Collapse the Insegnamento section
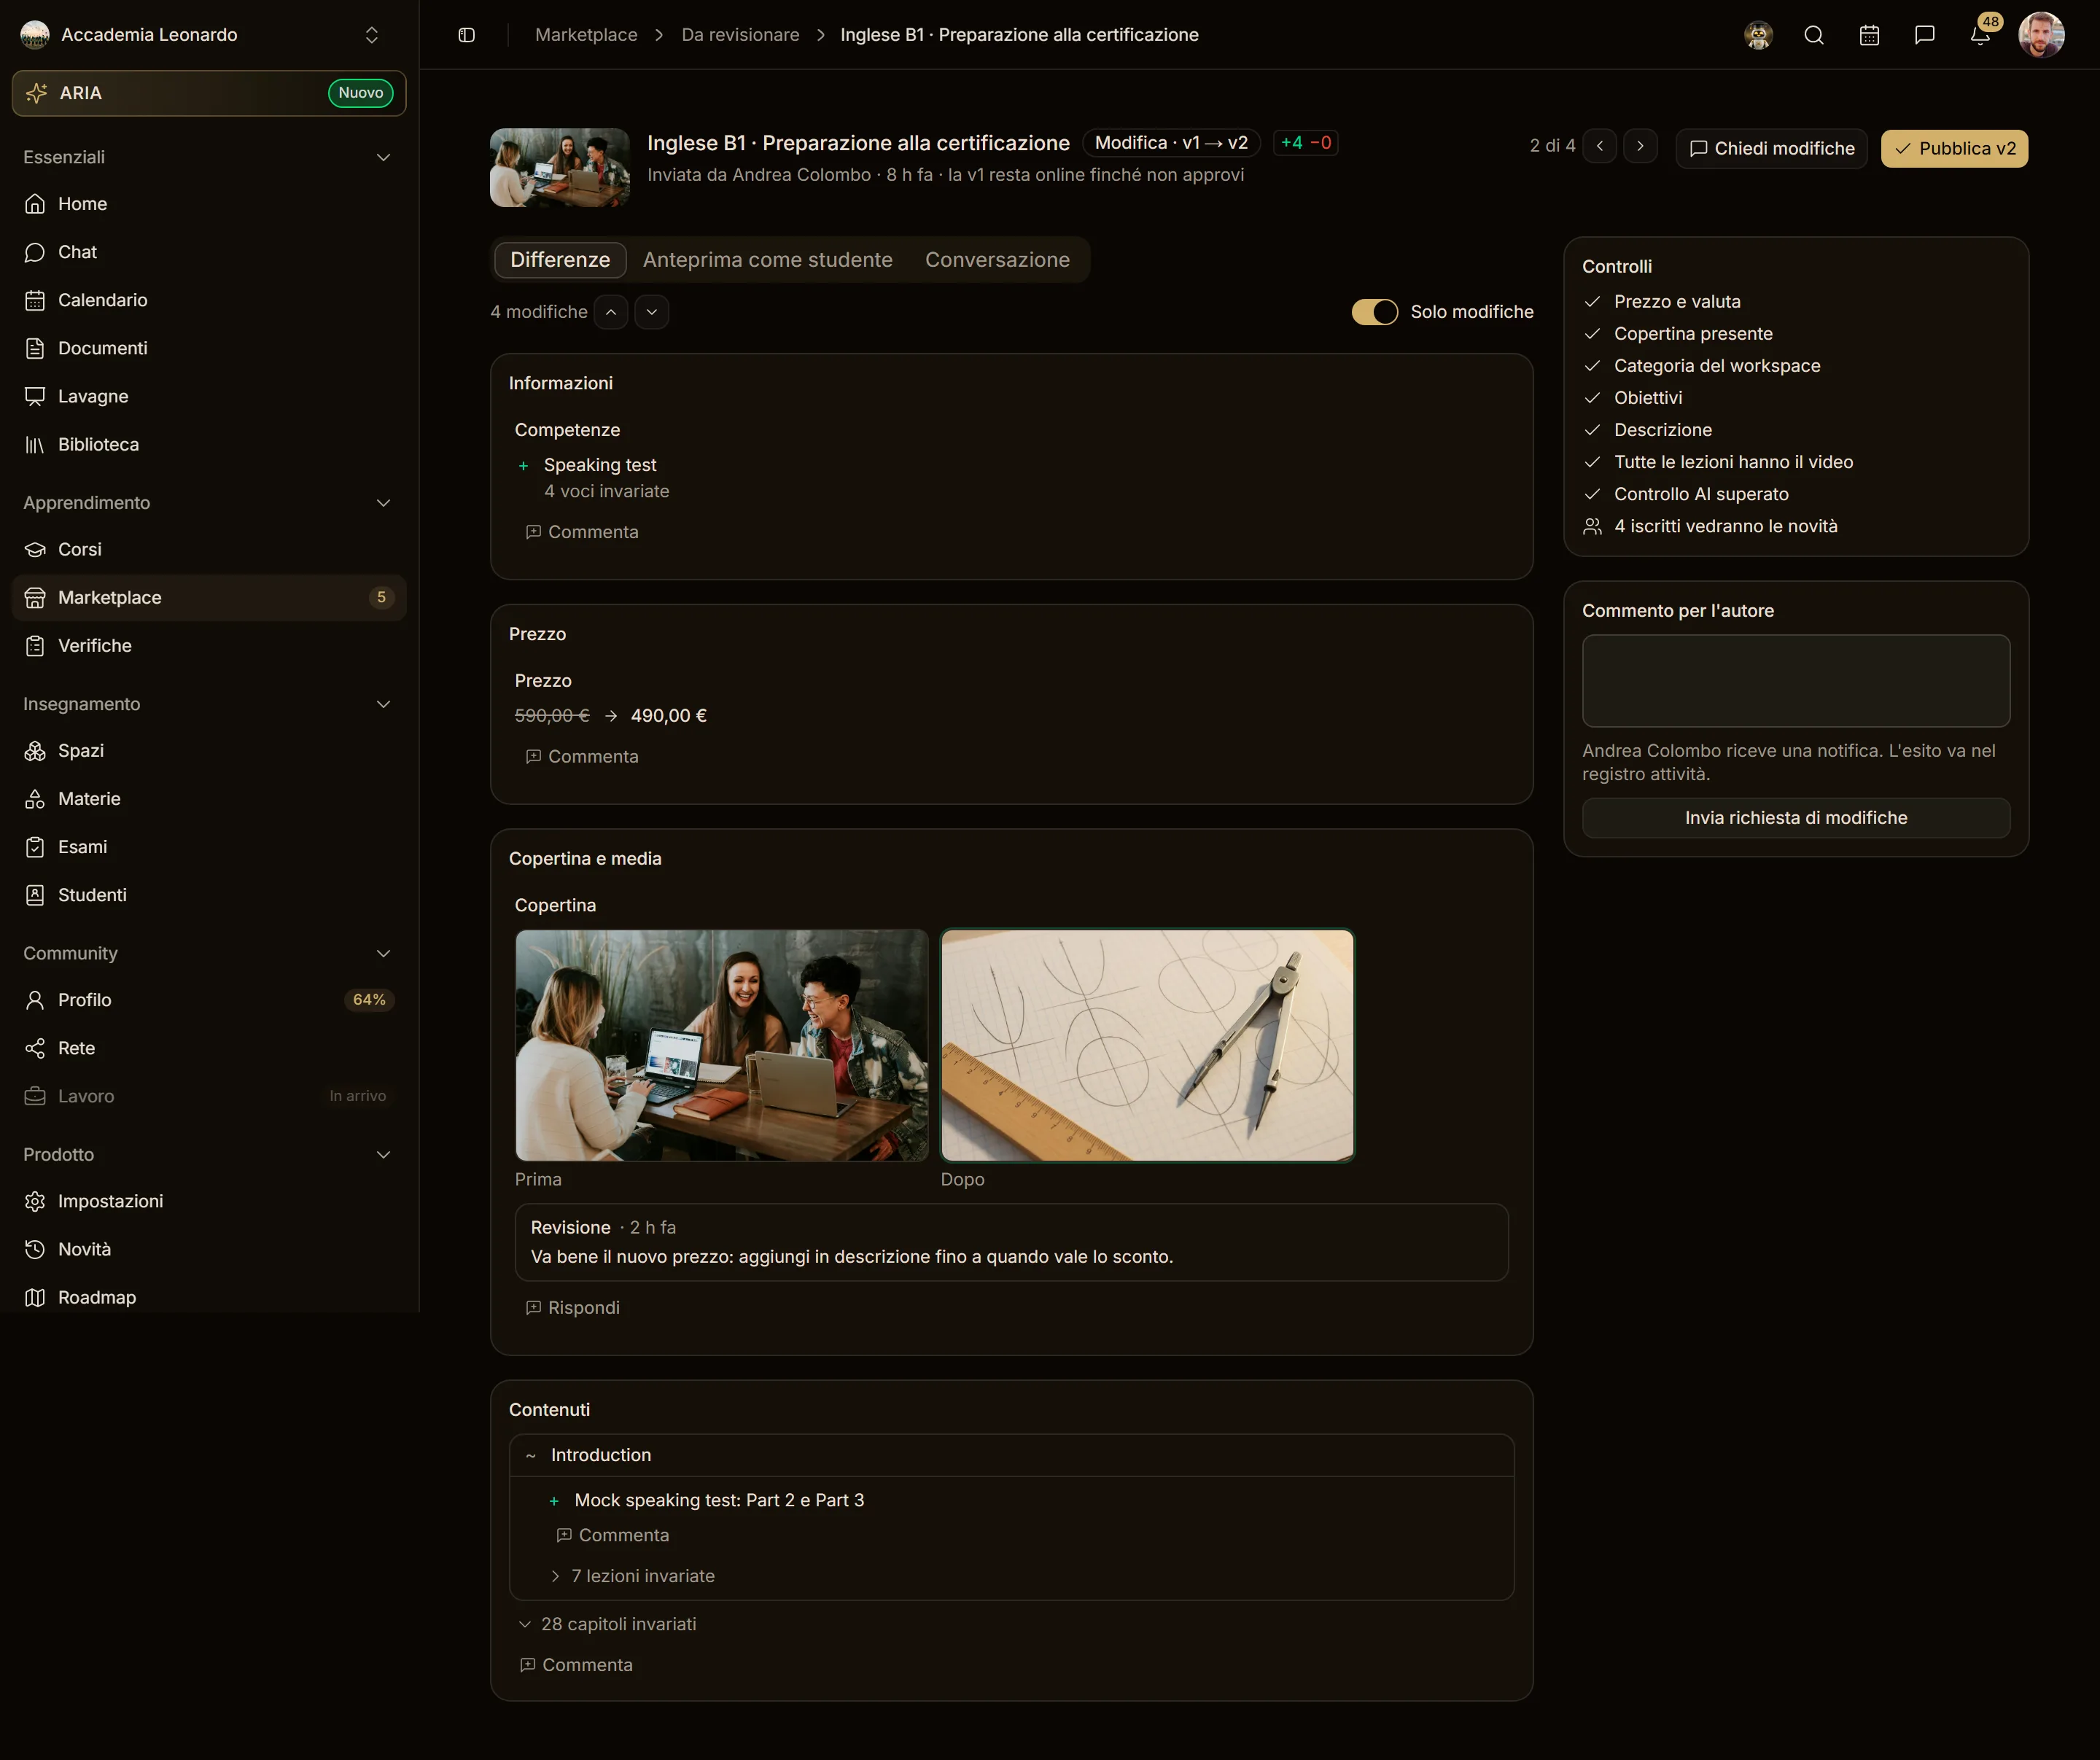The image size is (2100, 1760). coord(383,704)
